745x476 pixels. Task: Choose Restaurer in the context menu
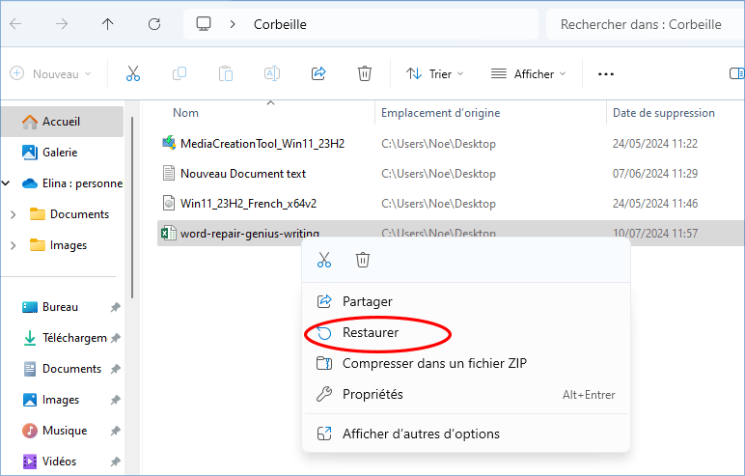click(466, 332)
